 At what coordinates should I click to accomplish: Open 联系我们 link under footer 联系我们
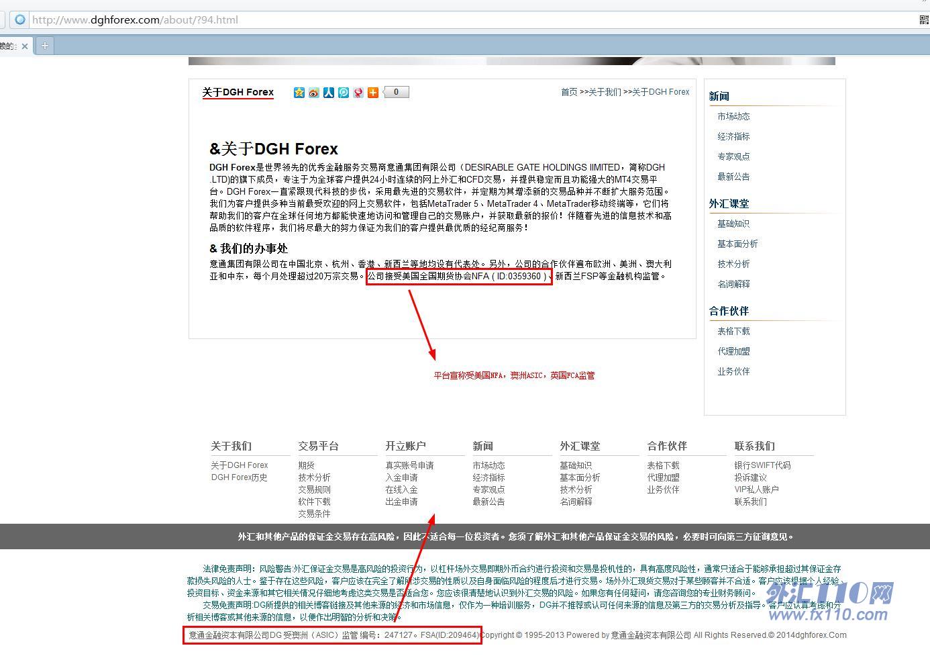point(751,502)
